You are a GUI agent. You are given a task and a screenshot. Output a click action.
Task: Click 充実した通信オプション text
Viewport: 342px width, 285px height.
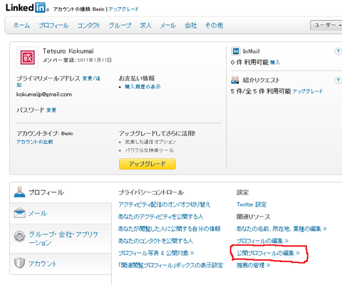click(x=150, y=142)
